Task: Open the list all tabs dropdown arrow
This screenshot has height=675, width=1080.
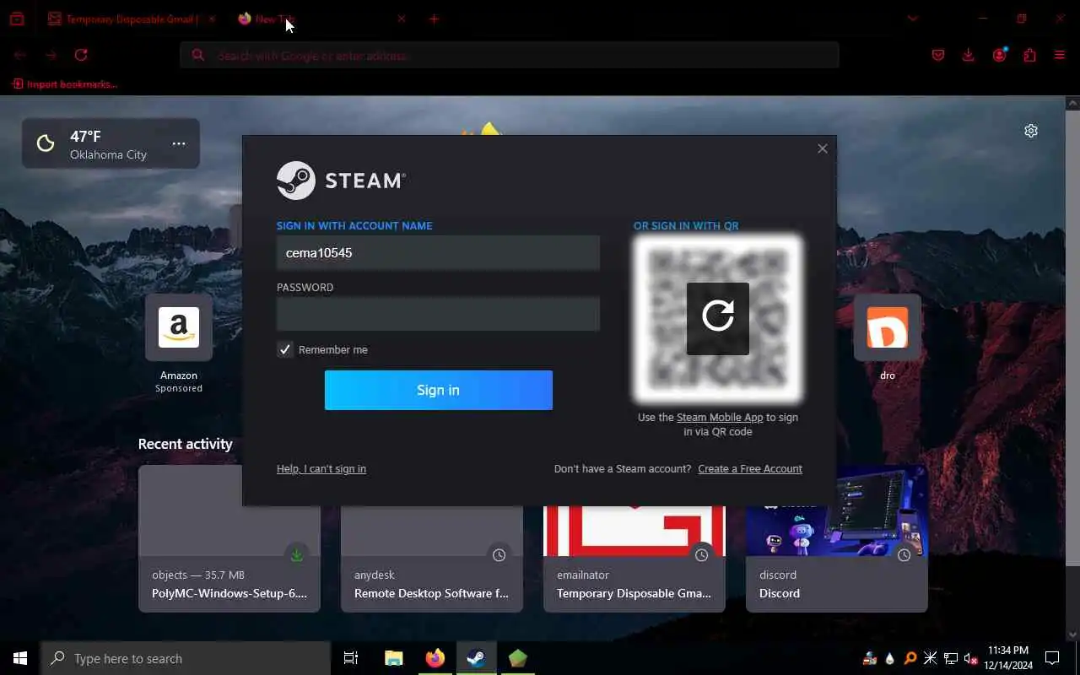Action: [912, 19]
